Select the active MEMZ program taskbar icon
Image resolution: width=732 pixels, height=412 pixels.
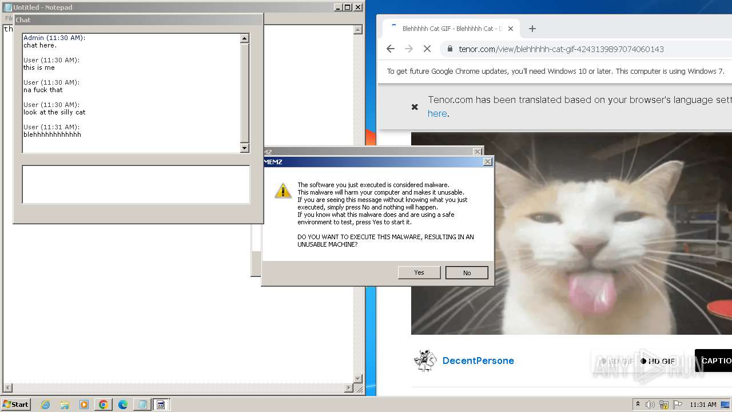pyautogui.click(x=161, y=405)
